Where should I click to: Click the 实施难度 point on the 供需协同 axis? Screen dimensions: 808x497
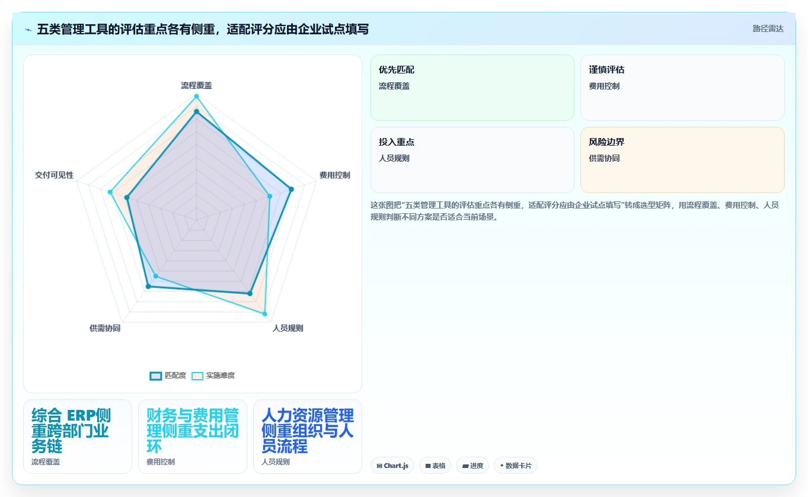coord(156,276)
